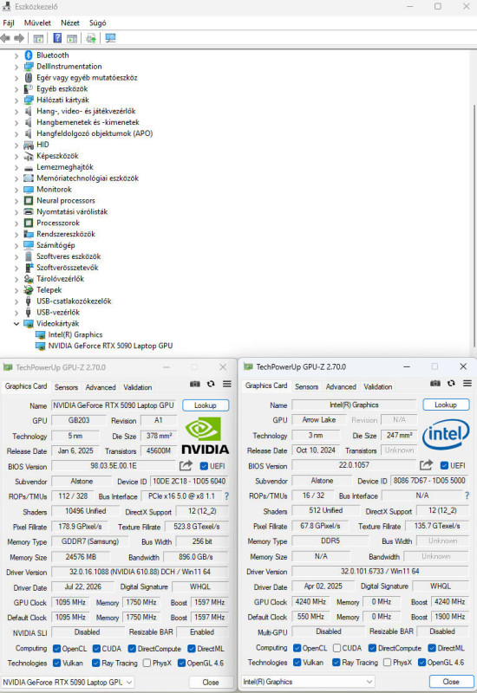Viewport: 477px width, 693px height.
Task: Click the update driver toolbar icon
Action: point(91,38)
